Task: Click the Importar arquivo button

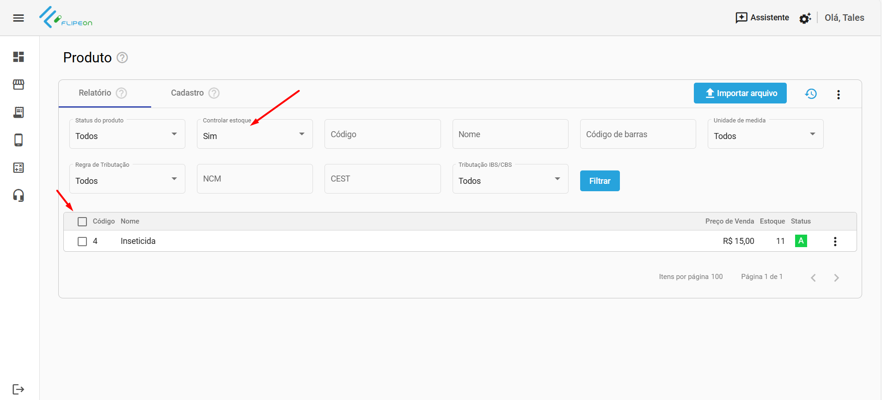Action: click(x=740, y=93)
